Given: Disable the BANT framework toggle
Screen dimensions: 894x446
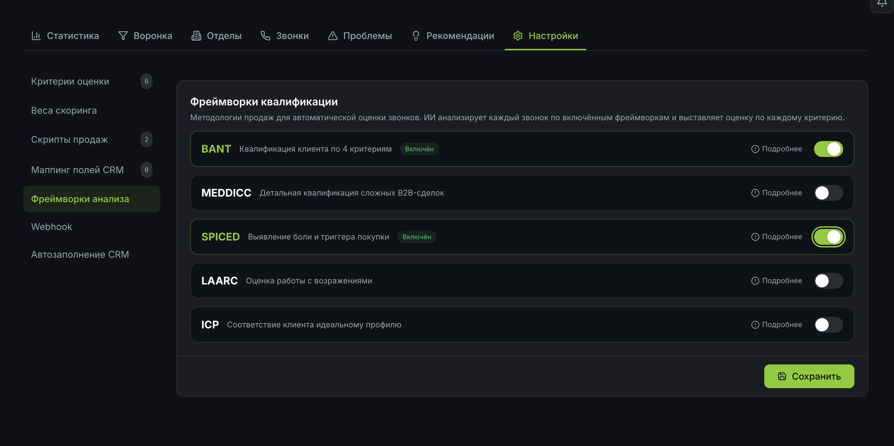Looking at the screenshot, I should click(x=828, y=149).
